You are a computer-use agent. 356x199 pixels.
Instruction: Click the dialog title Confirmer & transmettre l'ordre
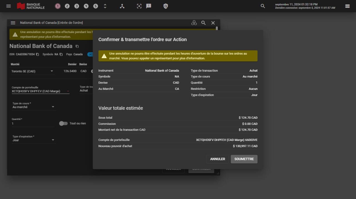(x=142, y=39)
